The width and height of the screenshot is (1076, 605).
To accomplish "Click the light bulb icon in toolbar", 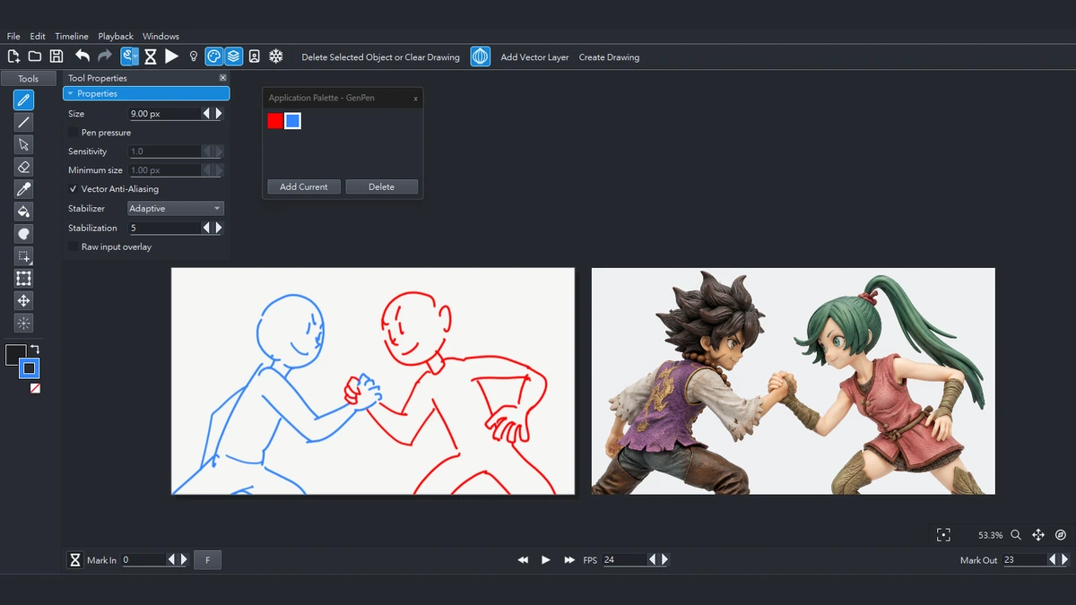I will pyautogui.click(x=193, y=56).
